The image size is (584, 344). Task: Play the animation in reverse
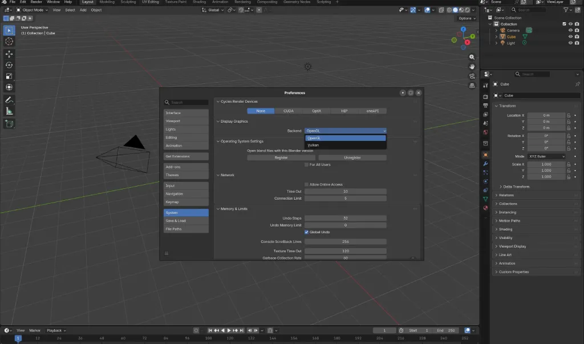click(223, 330)
